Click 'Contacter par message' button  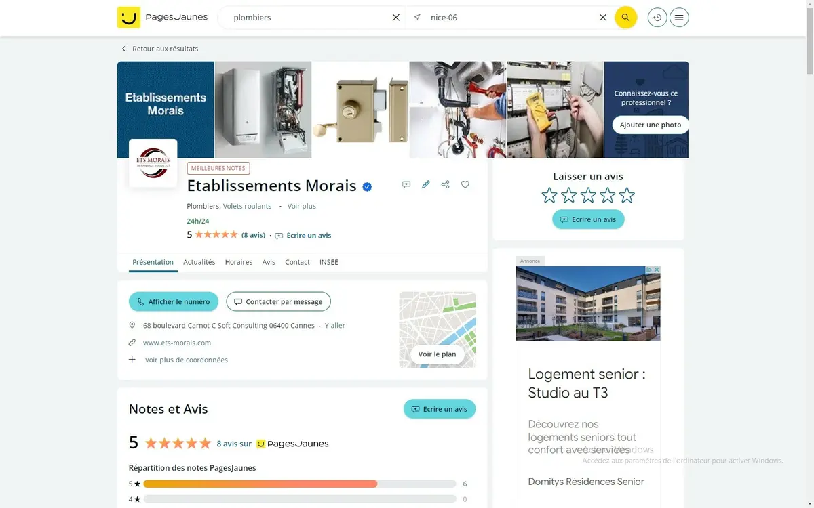click(x=279, y=301)
